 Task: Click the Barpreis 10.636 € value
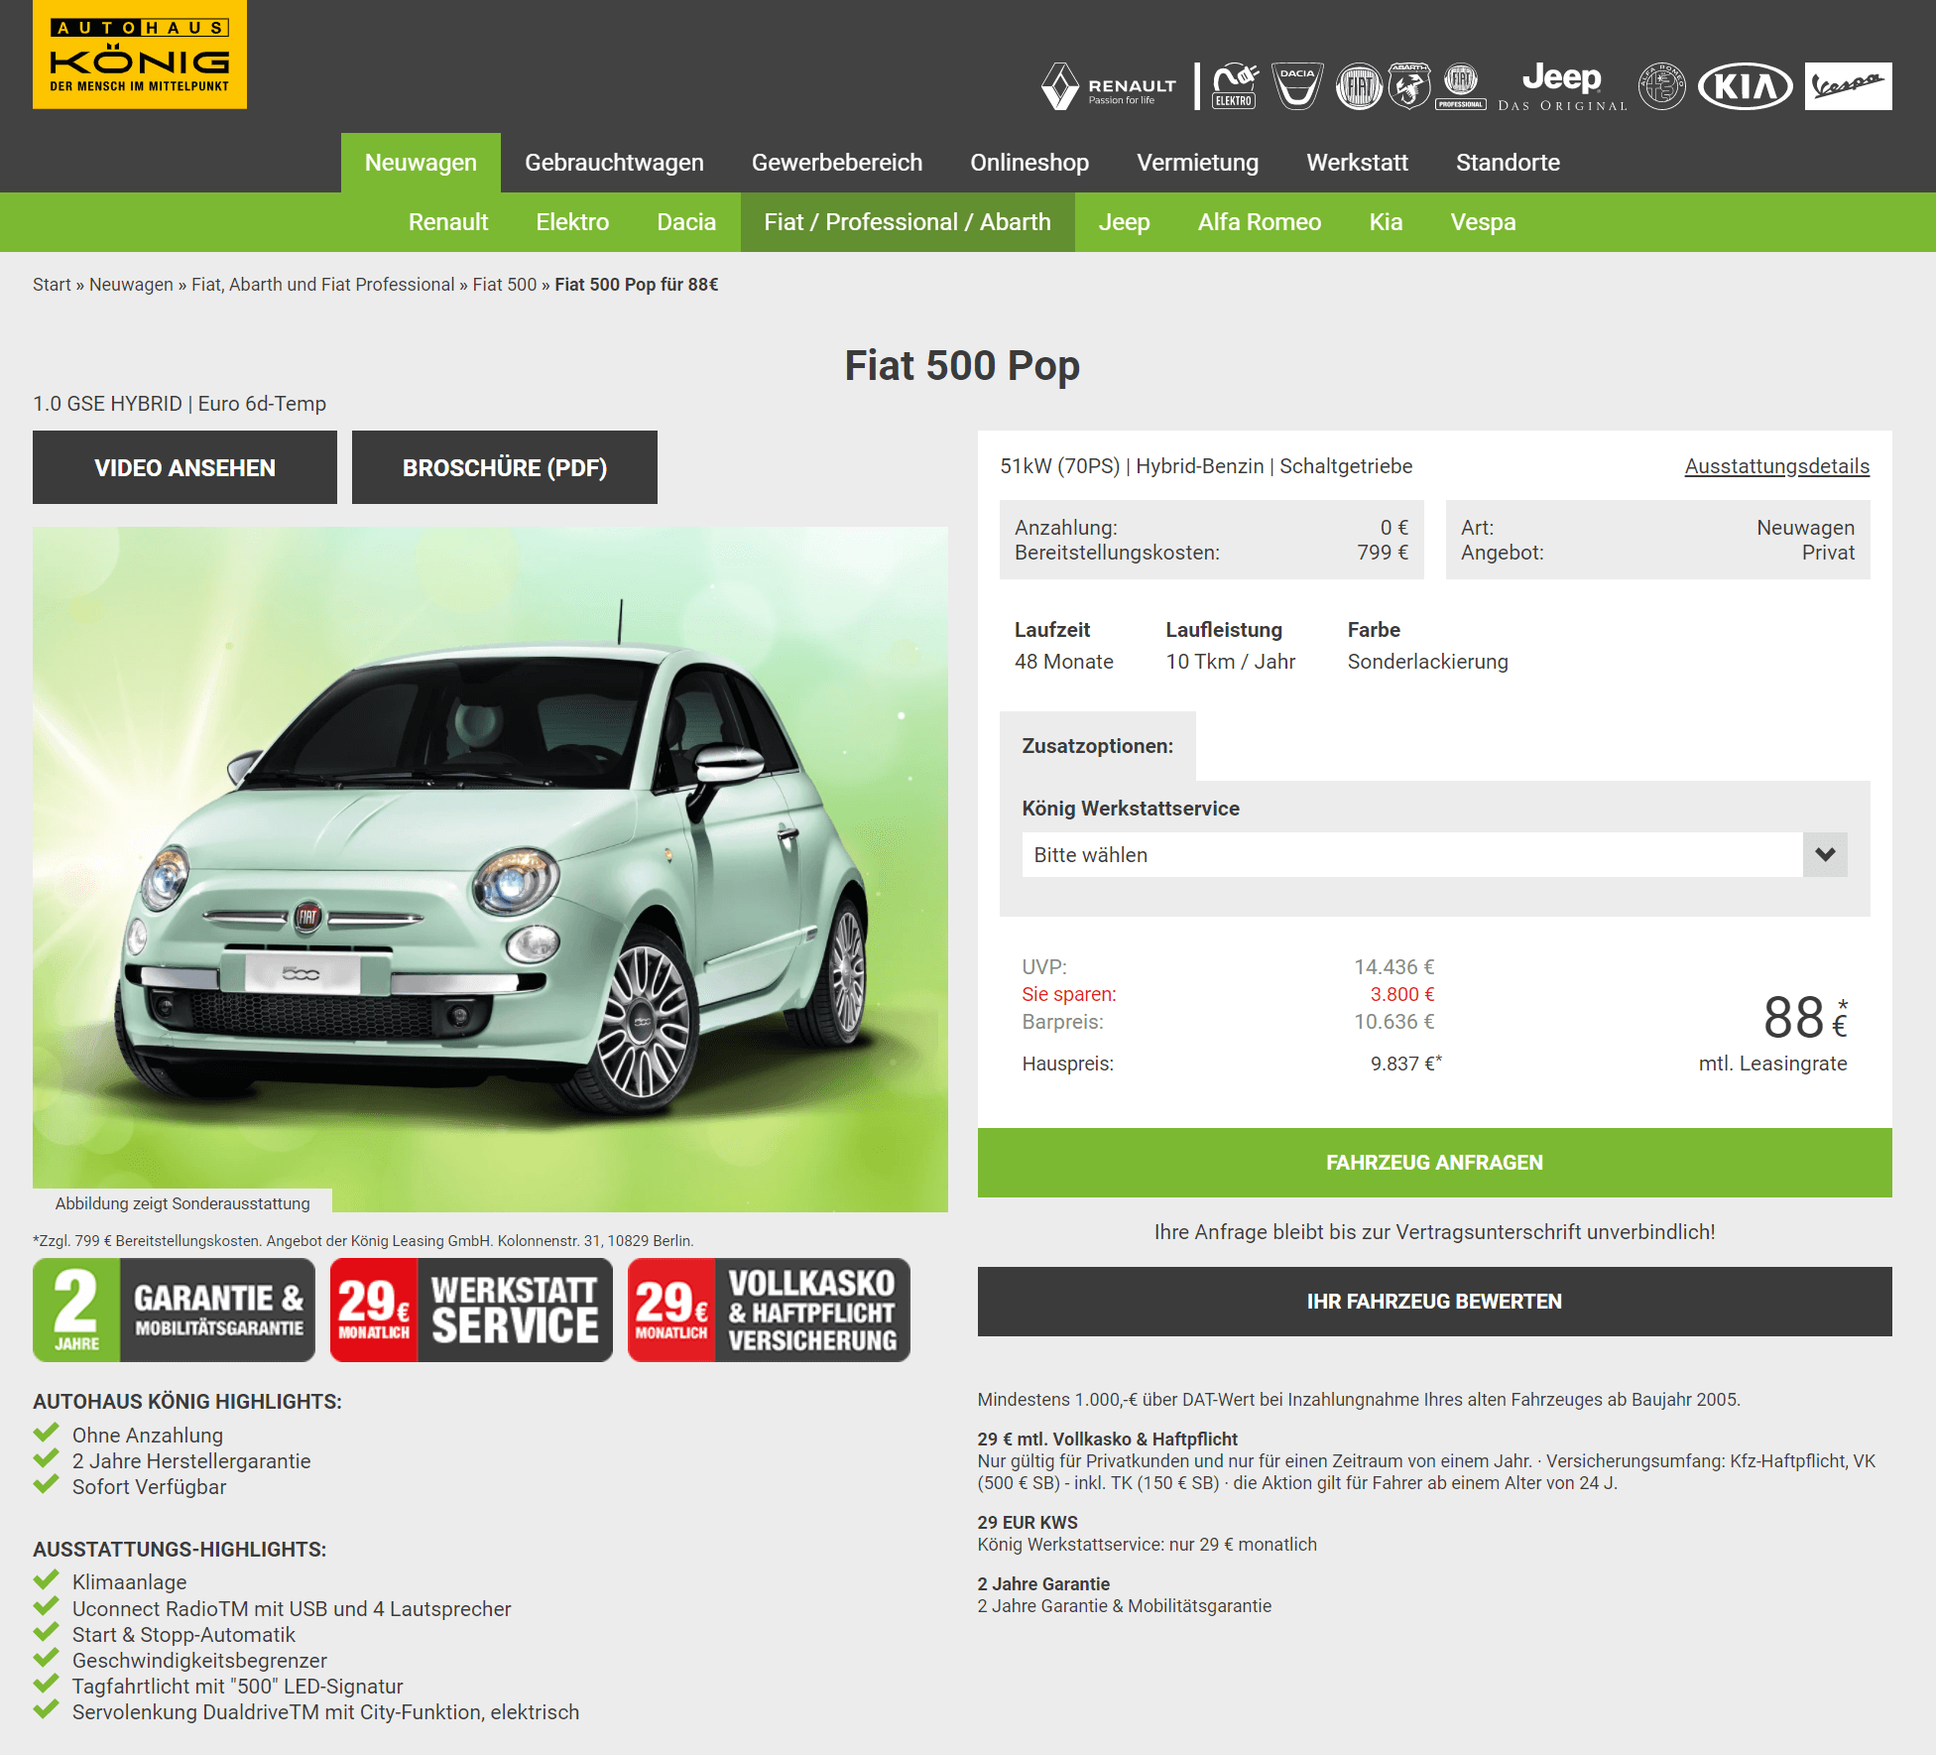1393,1022
